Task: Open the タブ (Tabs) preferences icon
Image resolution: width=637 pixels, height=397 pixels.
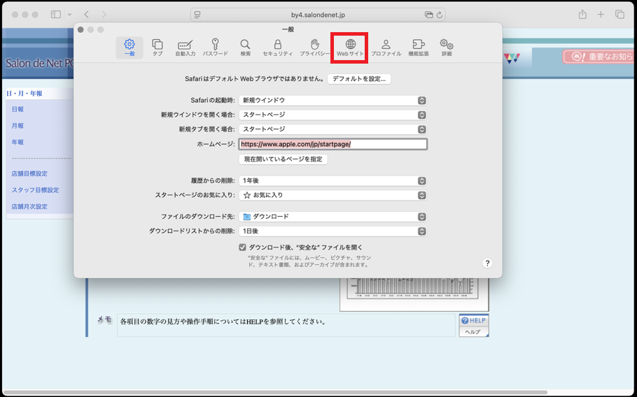Action: [157, 47]
